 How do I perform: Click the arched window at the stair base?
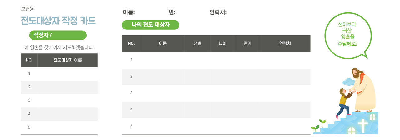pos(352,131)
